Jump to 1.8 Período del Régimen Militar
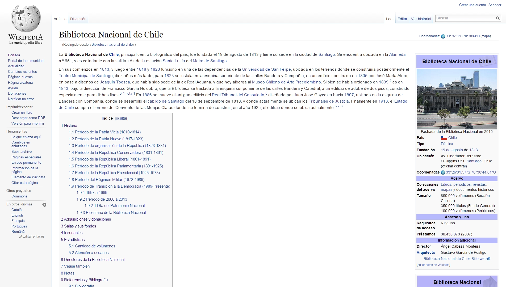 (x=106, y=180)
